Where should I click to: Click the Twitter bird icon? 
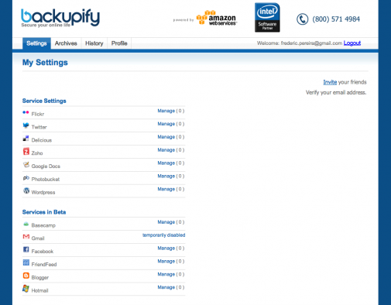pyautogui.click(x=26, y=125)
